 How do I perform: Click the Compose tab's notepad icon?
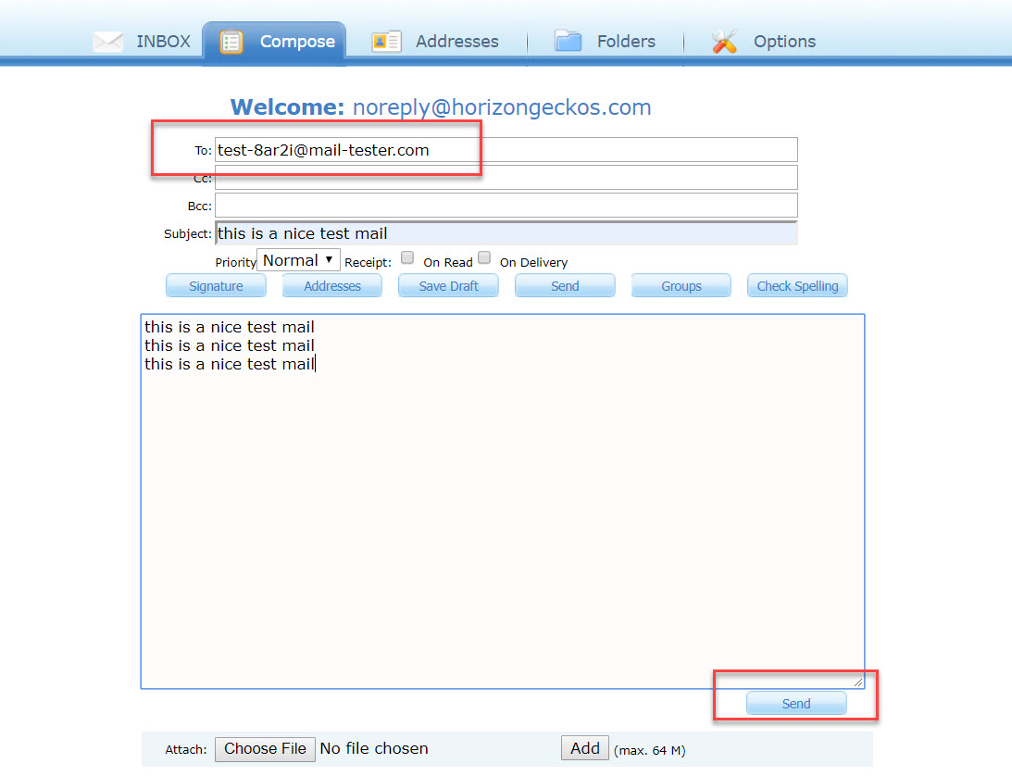point(230,41)
